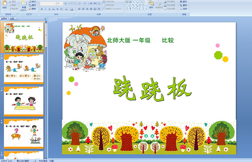Decrease font size with the small A
This screenshot has height=162, width=252.
tap(69, 3)
